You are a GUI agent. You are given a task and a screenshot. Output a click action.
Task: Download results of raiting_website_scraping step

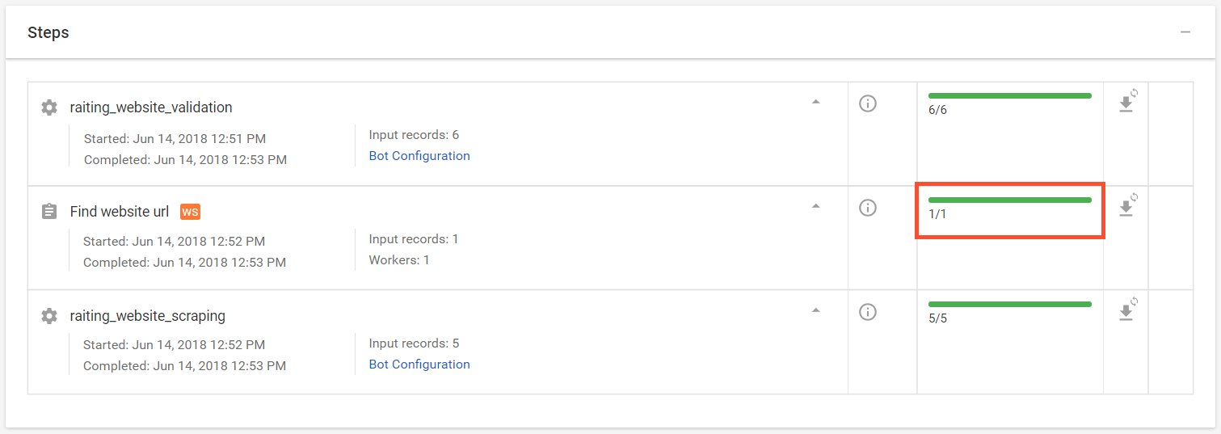coord(1126,311)
